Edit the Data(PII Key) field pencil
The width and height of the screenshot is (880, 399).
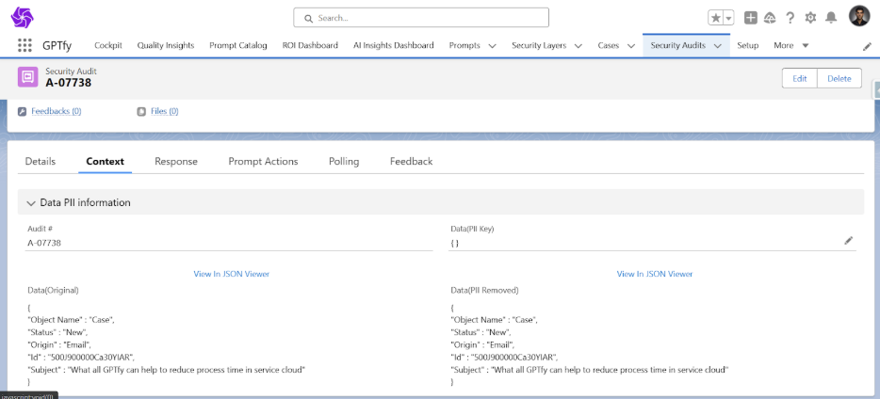tap(848, 241)
